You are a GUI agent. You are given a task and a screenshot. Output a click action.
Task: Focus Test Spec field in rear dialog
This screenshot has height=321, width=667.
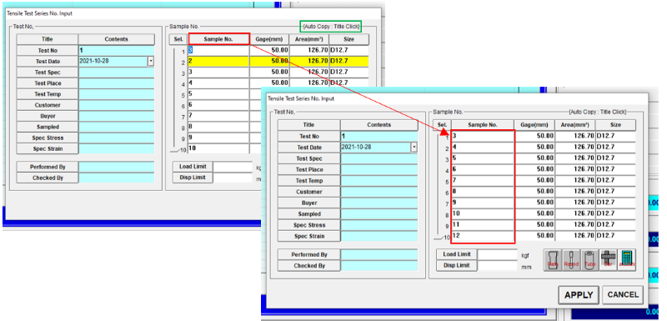tap(116, 73)
